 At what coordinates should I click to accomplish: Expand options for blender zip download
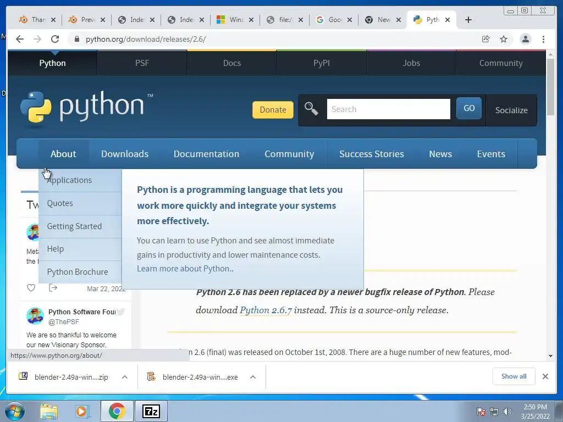pyautogui.click(x=125, y=377)
